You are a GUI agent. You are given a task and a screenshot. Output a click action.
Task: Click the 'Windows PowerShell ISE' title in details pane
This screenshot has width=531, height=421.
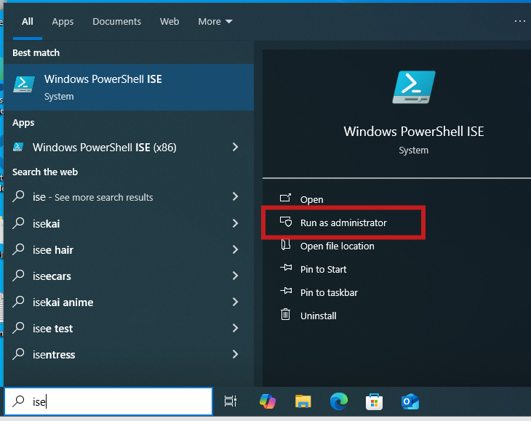coord(413,132)
